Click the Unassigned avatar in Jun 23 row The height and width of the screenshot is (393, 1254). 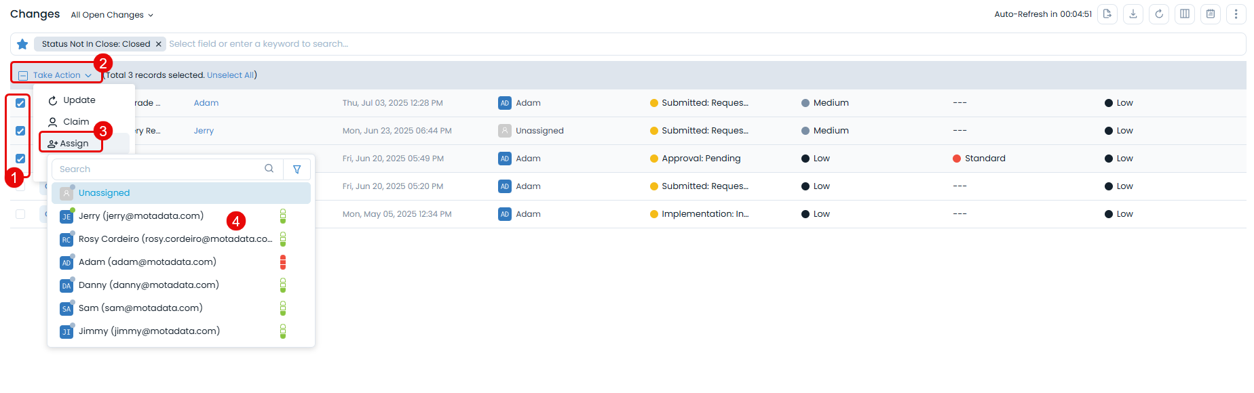[x=505, y=131]
